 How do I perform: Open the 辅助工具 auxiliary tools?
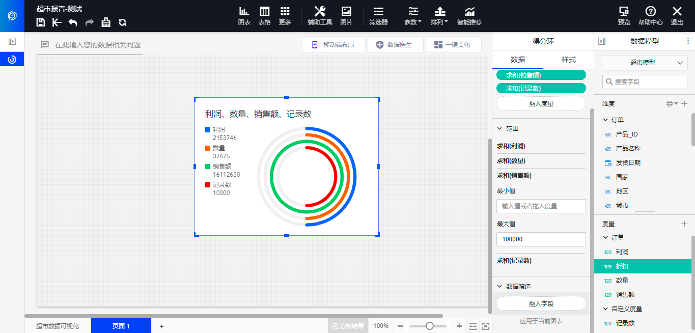(x=320, y=16)
